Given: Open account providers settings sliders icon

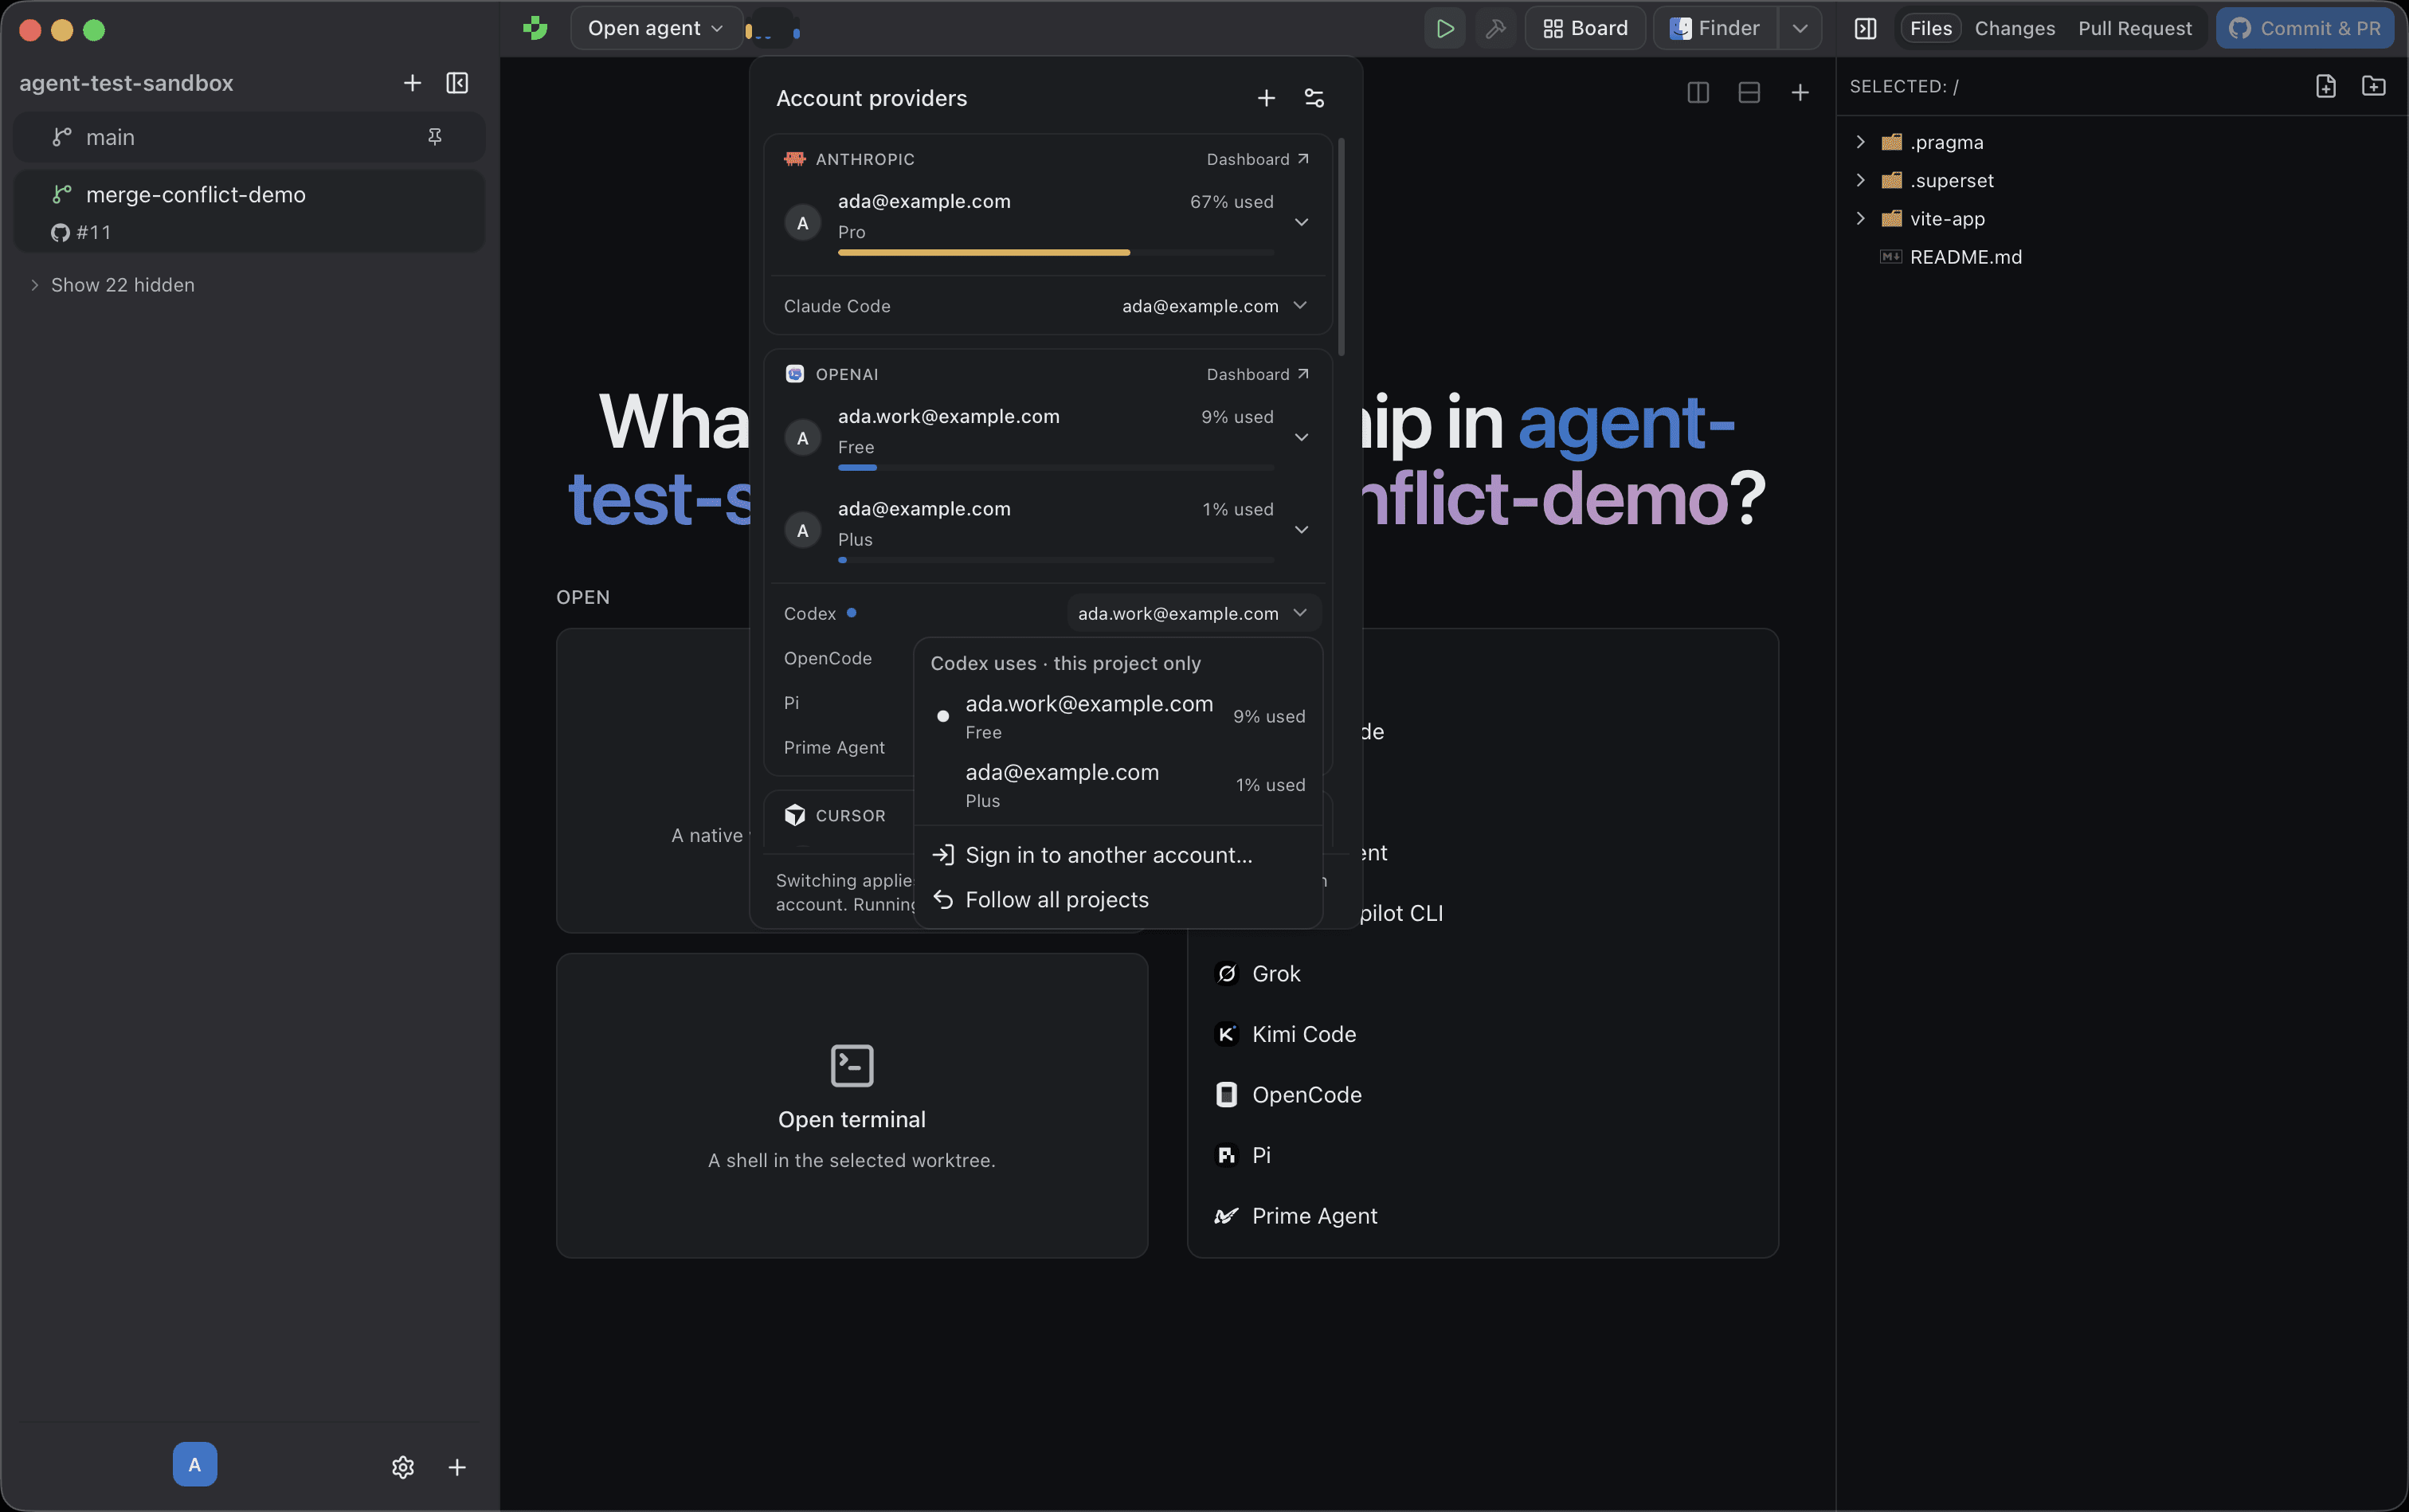Looking at the screenshot, I should tap(1314, 98).
